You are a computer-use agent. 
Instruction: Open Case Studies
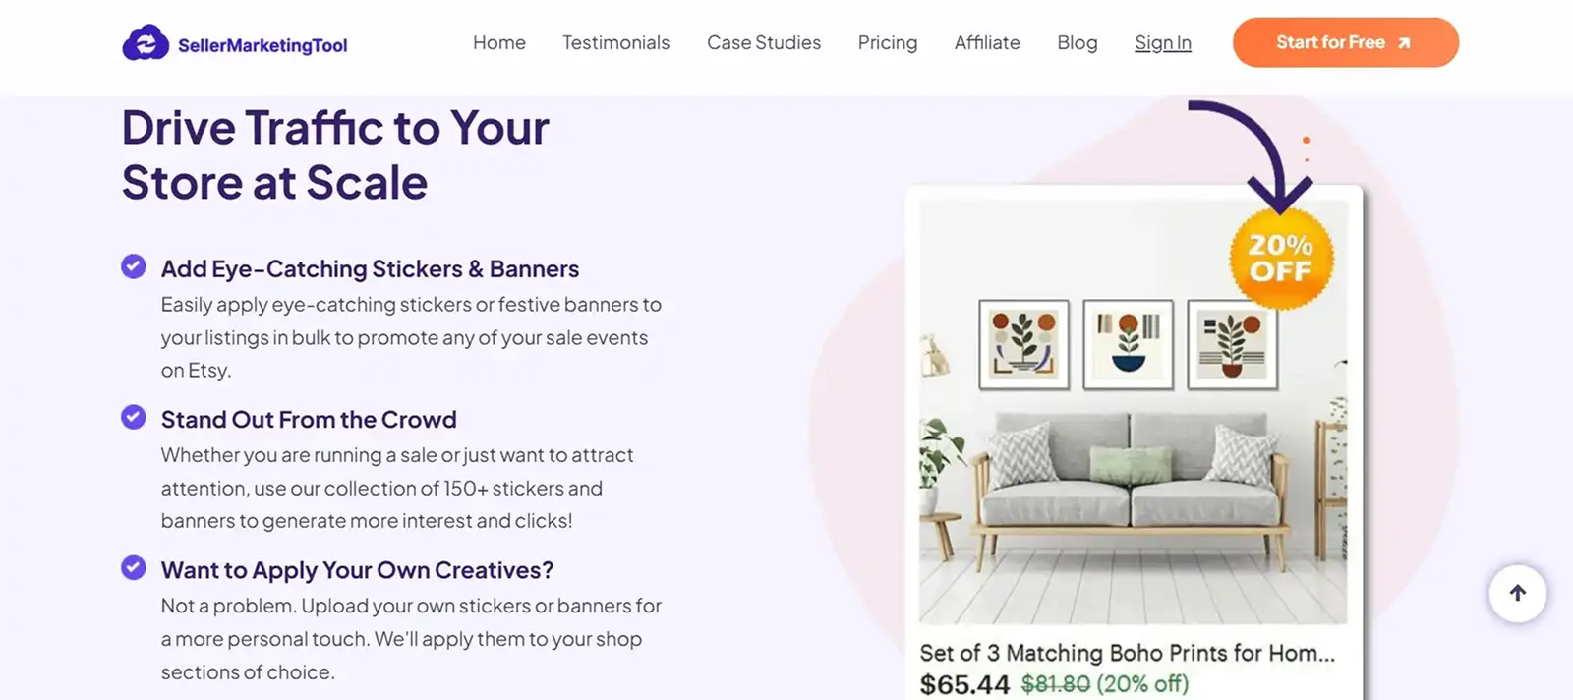pos(764,42)
